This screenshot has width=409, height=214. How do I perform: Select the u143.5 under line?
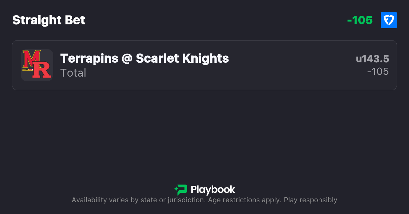click(x=372, y=59)
